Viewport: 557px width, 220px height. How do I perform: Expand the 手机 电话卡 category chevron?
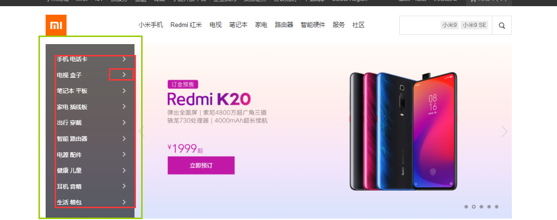[124, 59]
